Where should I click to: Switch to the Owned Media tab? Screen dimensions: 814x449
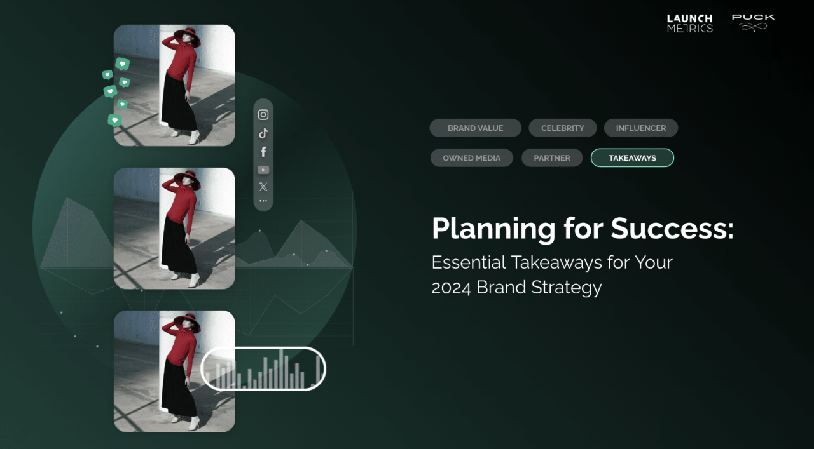click(x=471, y=157)
